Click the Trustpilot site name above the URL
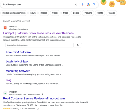 click(x=13, y=92)
